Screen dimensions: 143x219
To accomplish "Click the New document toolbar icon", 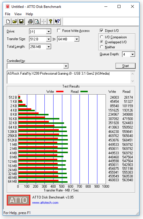I will (8, 21).
